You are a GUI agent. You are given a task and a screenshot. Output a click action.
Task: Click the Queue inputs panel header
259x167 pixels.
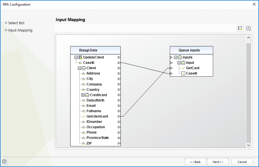[x=191, y=50]
